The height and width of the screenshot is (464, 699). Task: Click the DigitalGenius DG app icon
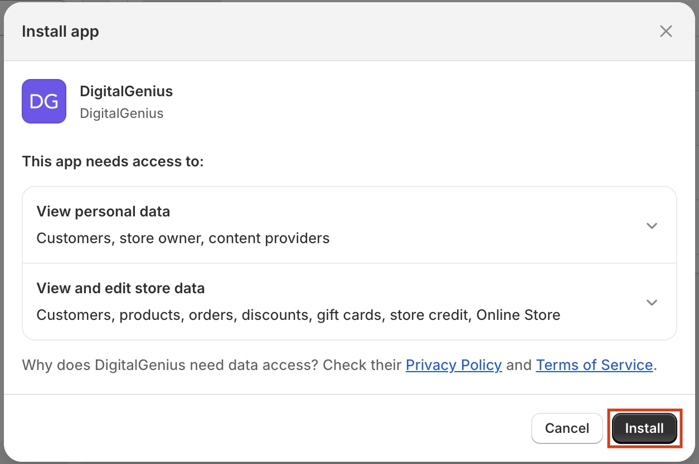click(44, 101)
